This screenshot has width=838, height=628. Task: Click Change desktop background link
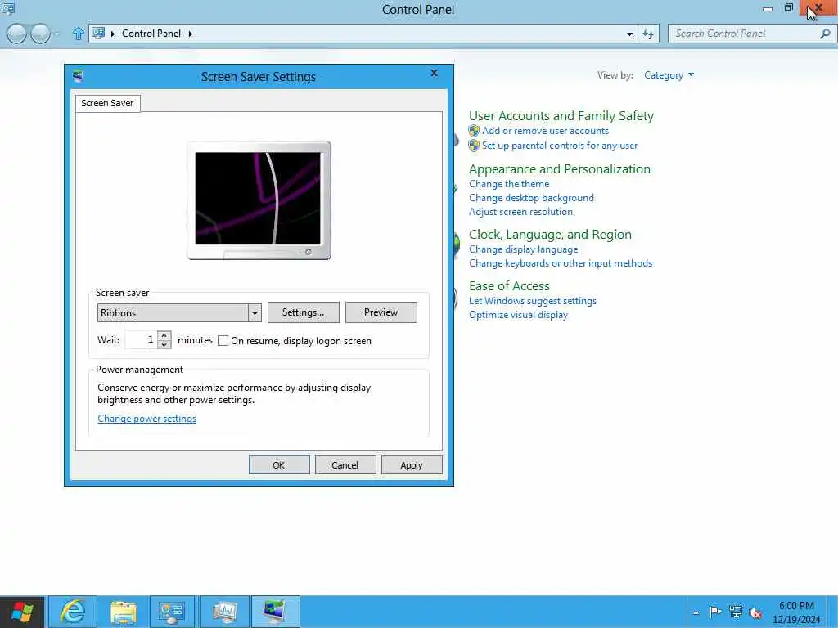(531, 198)
